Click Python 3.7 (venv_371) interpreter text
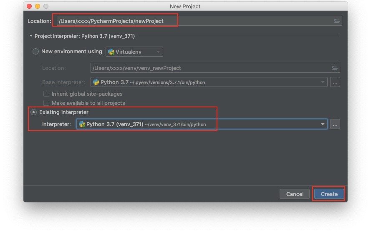371x233 pixels. (115, 124)
